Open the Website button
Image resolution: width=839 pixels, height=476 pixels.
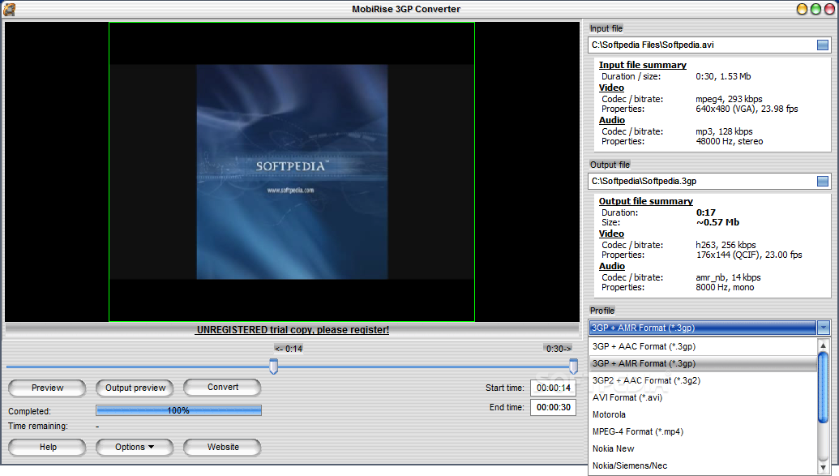(223, 447)
